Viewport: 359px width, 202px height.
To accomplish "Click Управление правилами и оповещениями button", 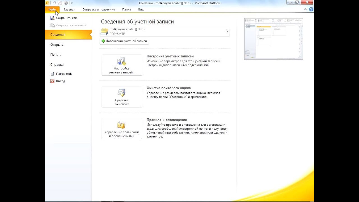I will 122,128.
